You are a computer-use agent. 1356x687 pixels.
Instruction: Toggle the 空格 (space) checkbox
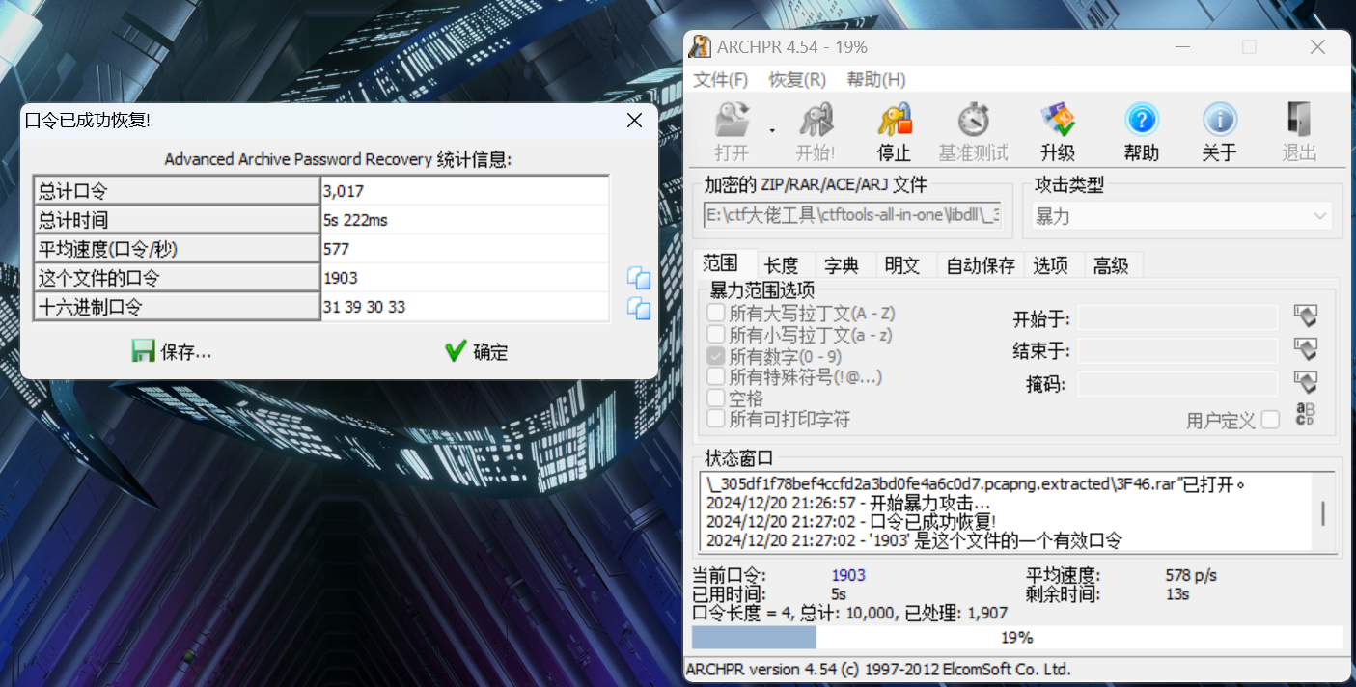click(x=716, y=398)
